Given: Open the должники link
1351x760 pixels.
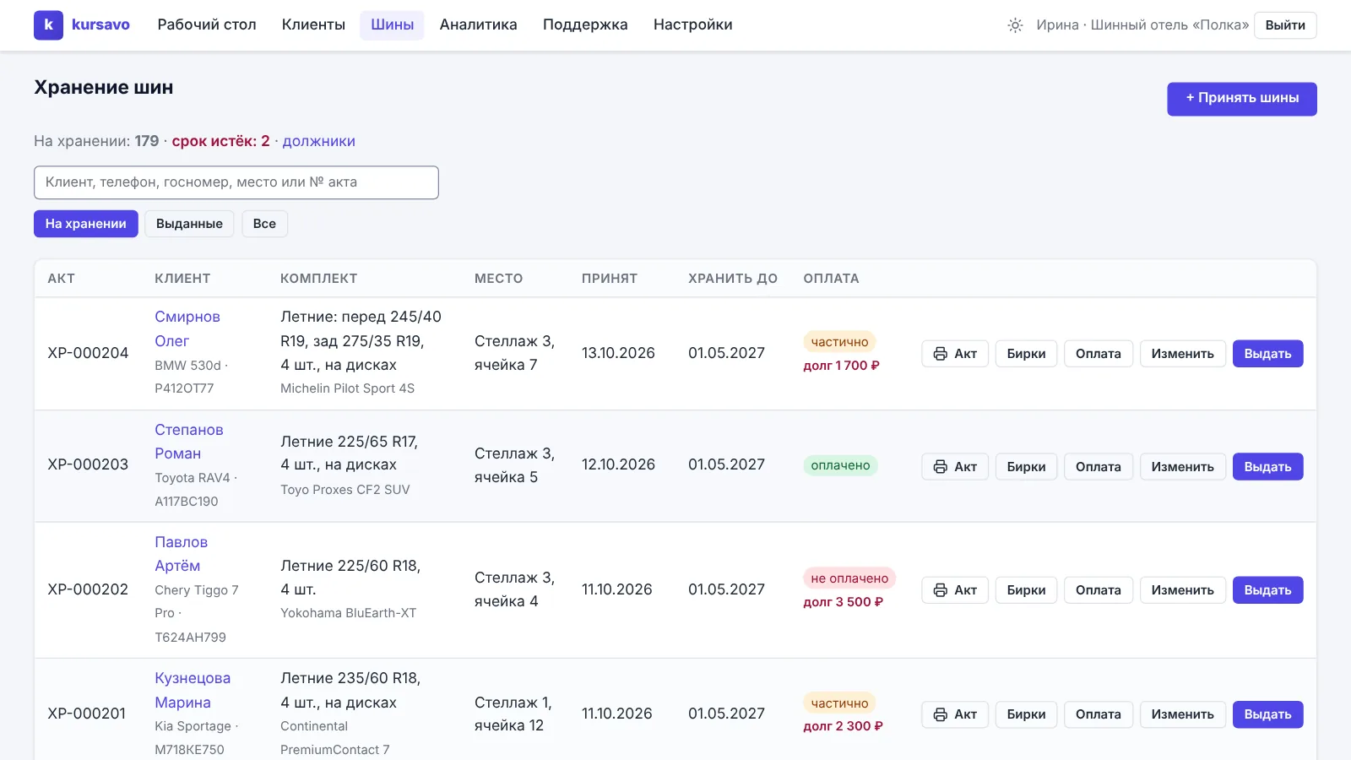Looking at the screenshot, I should (x=318, y=141).
